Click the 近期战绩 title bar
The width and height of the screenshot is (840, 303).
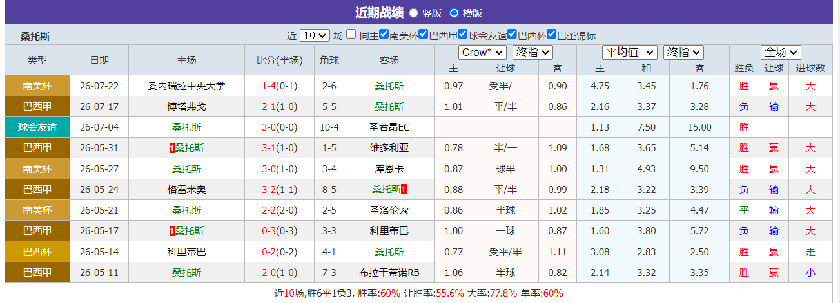pyautogui.click(x=419, y=13)
